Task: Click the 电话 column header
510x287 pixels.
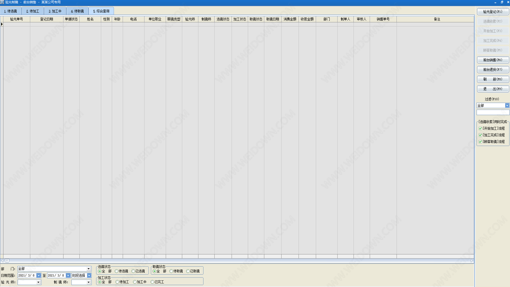Action: 133,19
